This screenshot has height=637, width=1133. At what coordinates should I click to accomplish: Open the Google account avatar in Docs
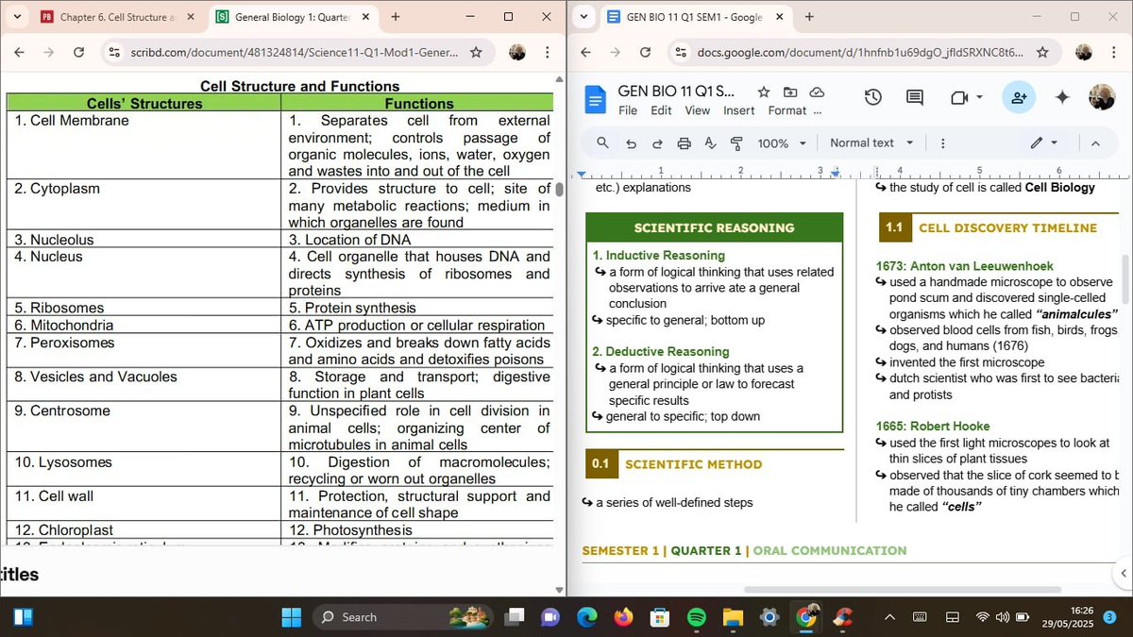coord(1102,96)
